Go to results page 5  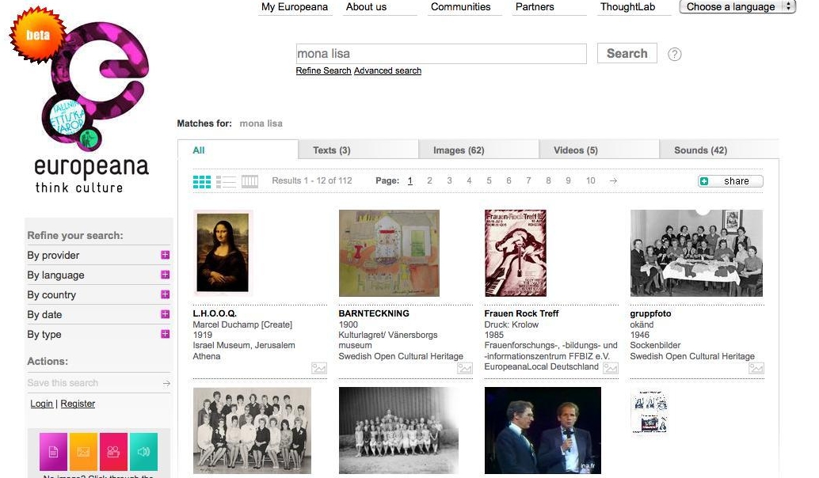click(x=489, y=180)
